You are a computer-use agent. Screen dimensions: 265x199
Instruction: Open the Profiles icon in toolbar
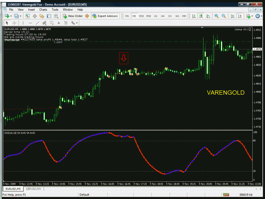pyautogui.click(x=17, y=16)
